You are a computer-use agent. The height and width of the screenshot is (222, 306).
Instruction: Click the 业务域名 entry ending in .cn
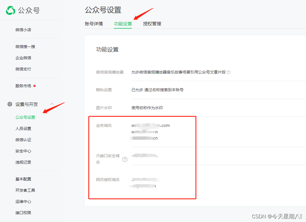pyautogui.click(x=144, y=138)
